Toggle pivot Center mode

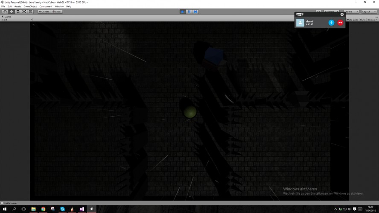[44, 12]
